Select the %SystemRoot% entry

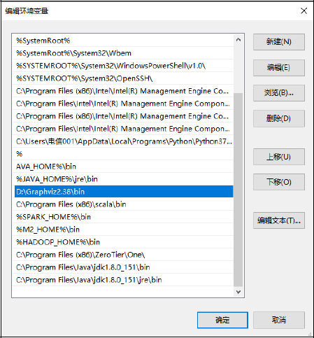pyautogui.click(x=124, y=41)
